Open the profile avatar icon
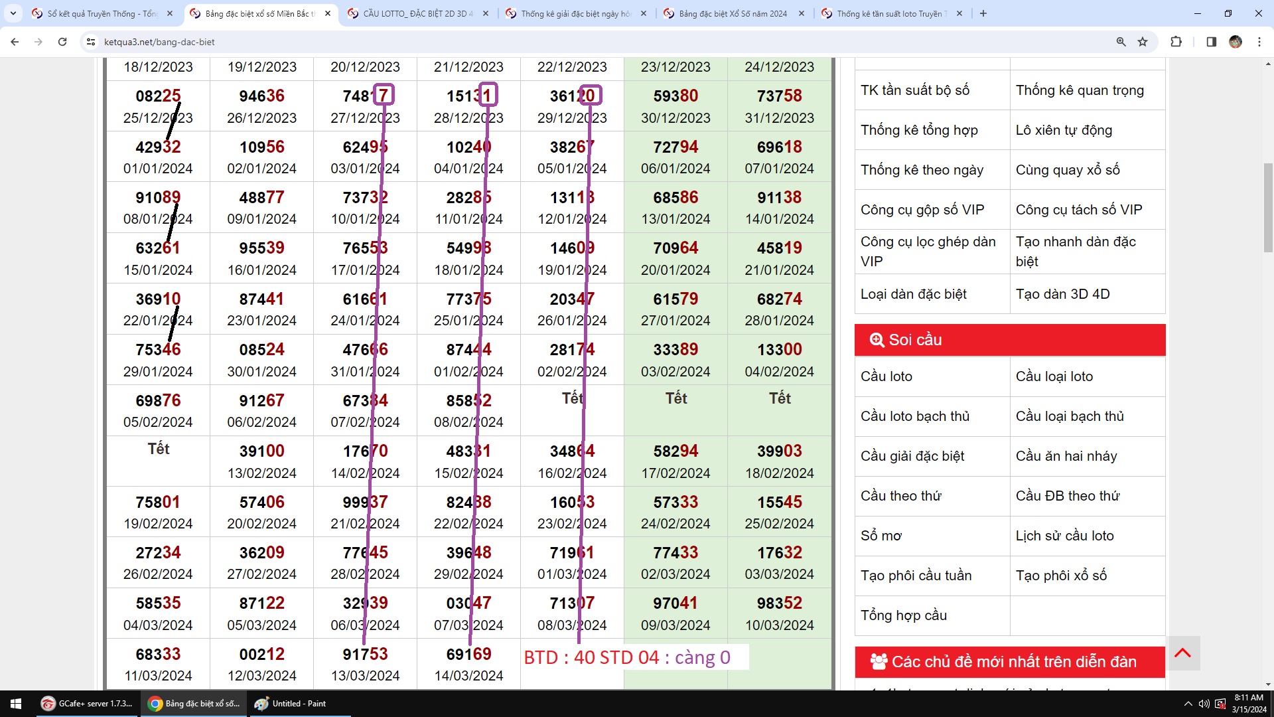This screenshot has height=717, width=1274. point(1235,42)
